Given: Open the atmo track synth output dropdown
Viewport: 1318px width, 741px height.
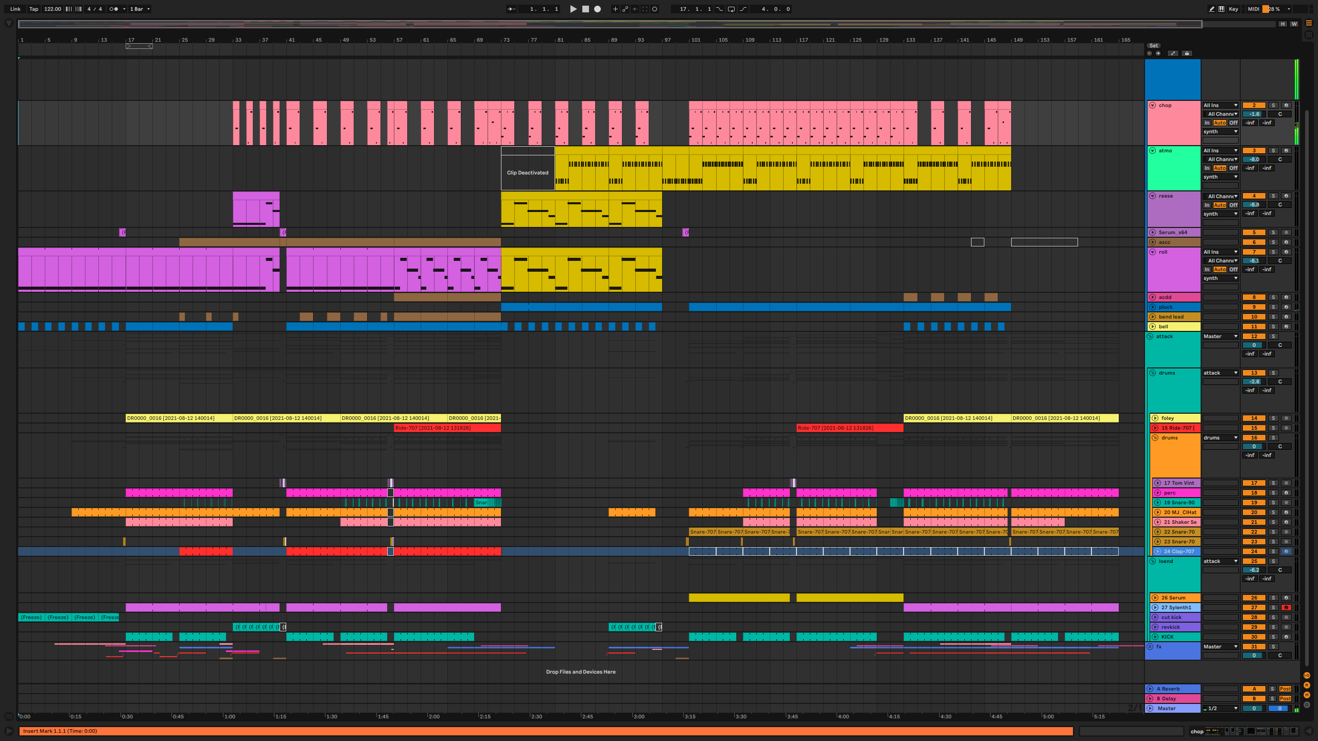Looking at the screenshot, I should pos(1220,177).
